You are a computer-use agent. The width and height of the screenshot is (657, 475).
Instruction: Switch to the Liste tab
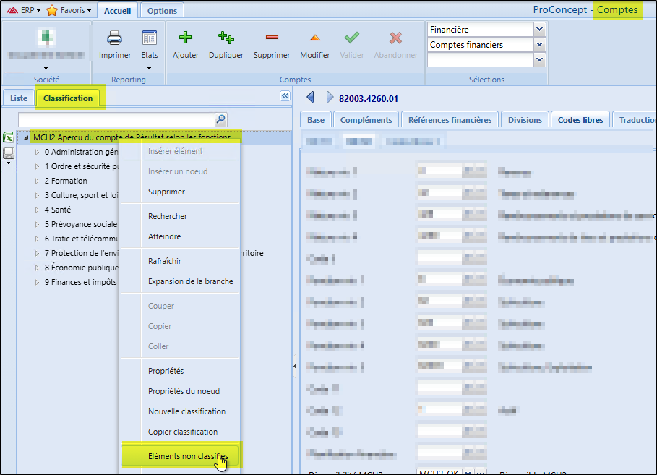[19, 98]
